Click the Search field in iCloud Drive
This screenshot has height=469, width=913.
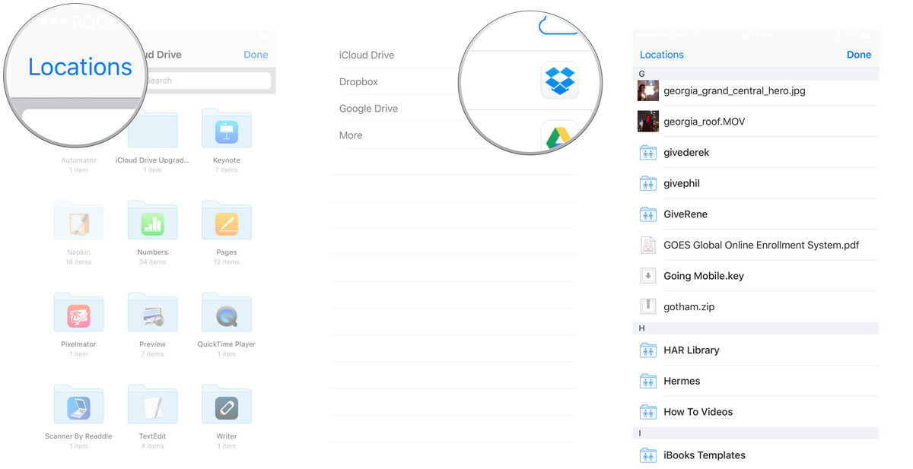[207, 81]
